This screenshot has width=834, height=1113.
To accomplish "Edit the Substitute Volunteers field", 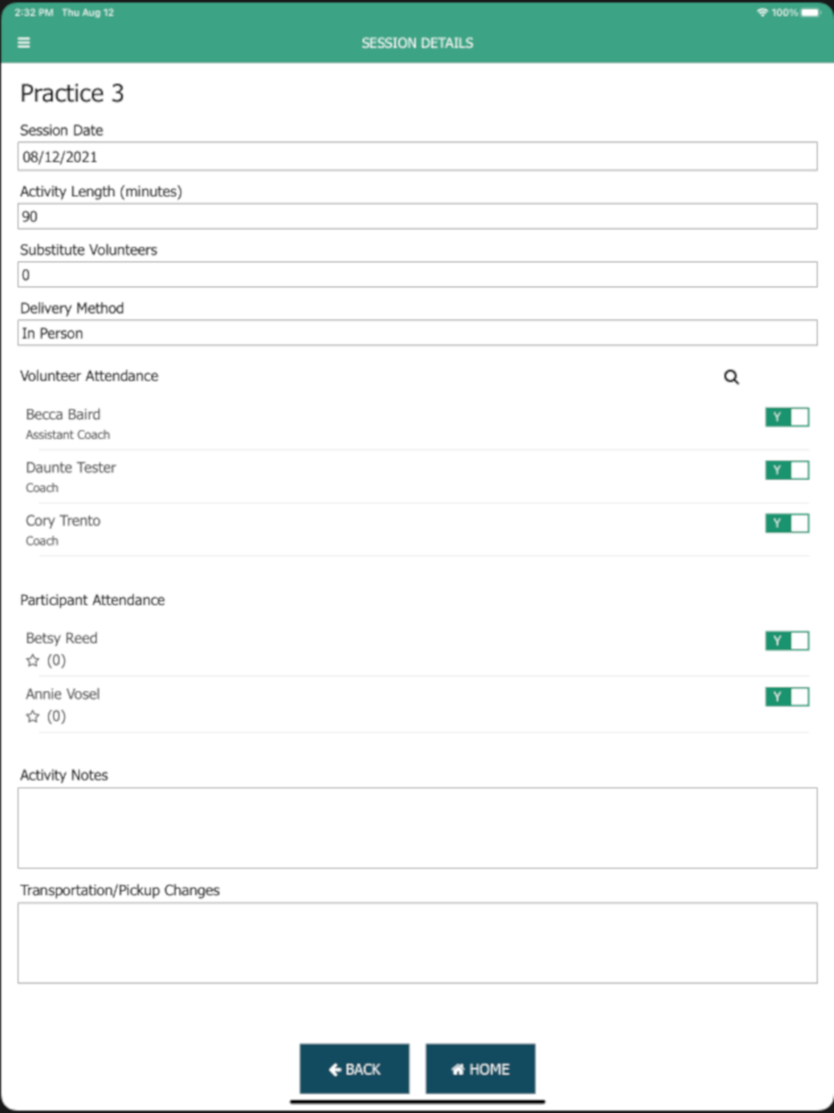I will pos(417,274).
